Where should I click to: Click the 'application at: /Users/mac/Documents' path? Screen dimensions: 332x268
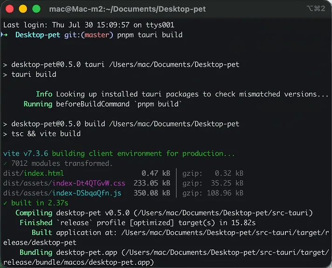(193, 233)
